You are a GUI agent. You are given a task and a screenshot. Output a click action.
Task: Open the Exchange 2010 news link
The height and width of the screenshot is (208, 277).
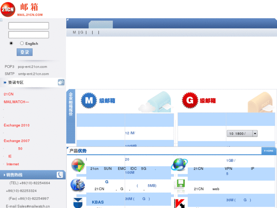(x=17, y=125)
